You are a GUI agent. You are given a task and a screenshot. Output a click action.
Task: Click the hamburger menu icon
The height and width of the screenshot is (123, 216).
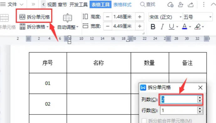pos(3,4)
